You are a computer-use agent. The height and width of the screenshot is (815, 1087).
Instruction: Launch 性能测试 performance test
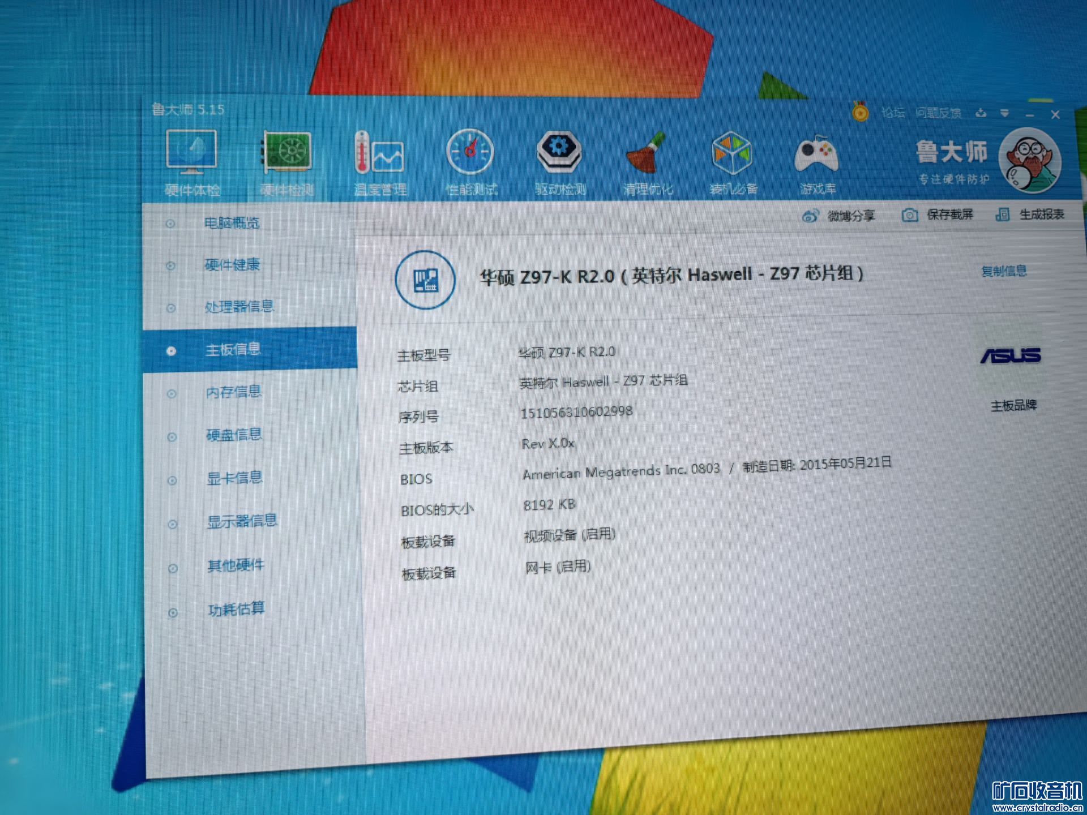click(470, 162)
